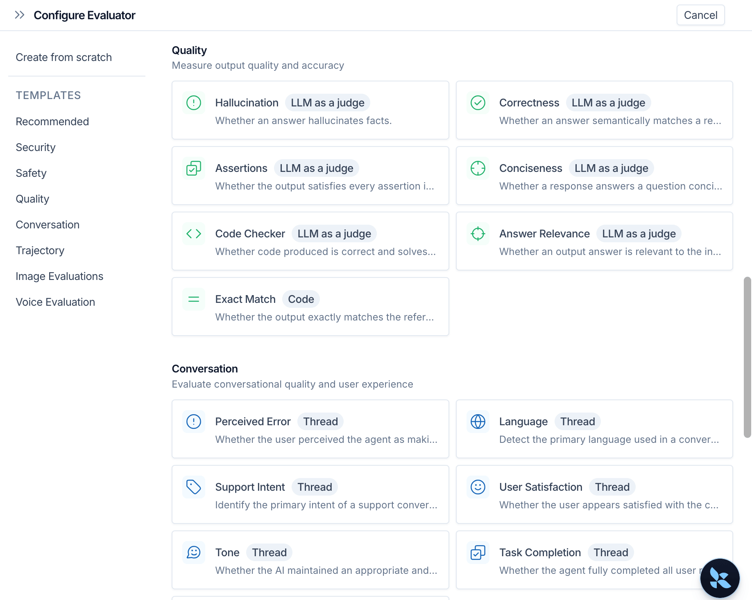Click Thread badge on Support Intent
This screenshot has width=752, height=600.
(x=315, y=487)
